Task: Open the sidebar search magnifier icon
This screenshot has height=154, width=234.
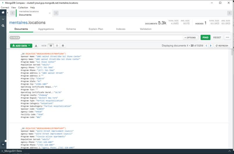Action: tap(3, 26)
